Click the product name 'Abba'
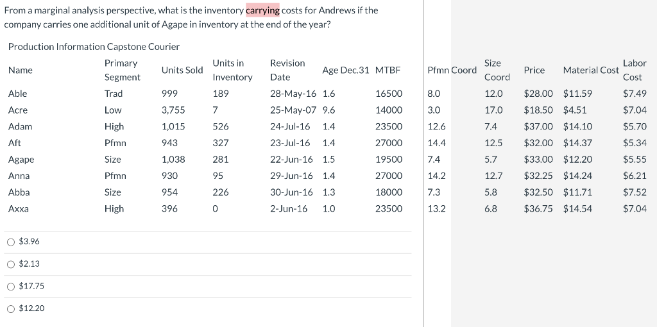This screenshot has width=657, height=327. pyautogui.click(x=19, y=192)
